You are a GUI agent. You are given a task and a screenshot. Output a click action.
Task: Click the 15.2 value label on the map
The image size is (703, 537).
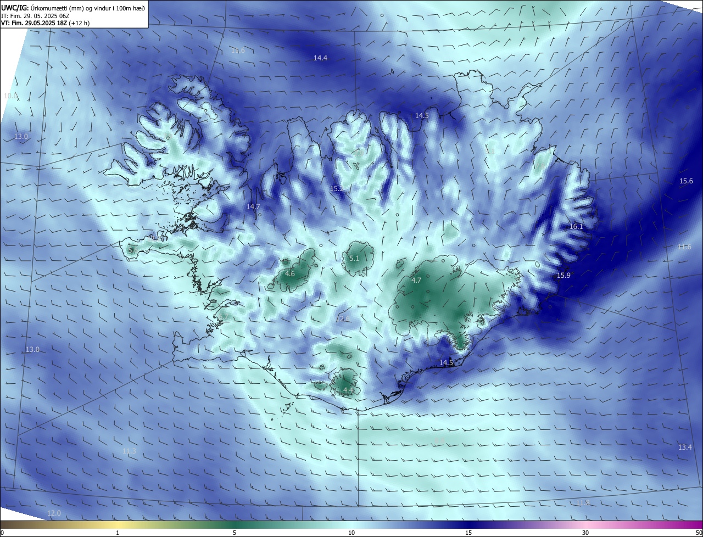[x=337, y=189]
